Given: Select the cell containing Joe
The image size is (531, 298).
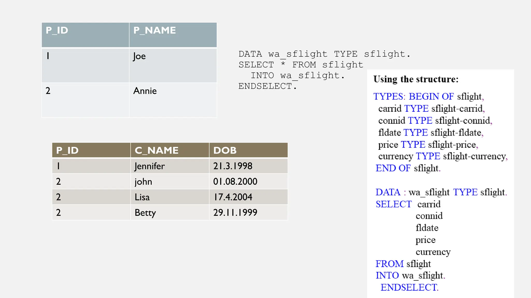Looking at the screenshot, I should [x=173, y=65].
